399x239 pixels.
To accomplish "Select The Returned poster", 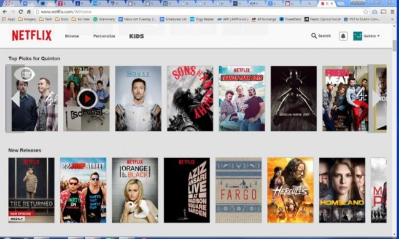I will pos(31,190).
